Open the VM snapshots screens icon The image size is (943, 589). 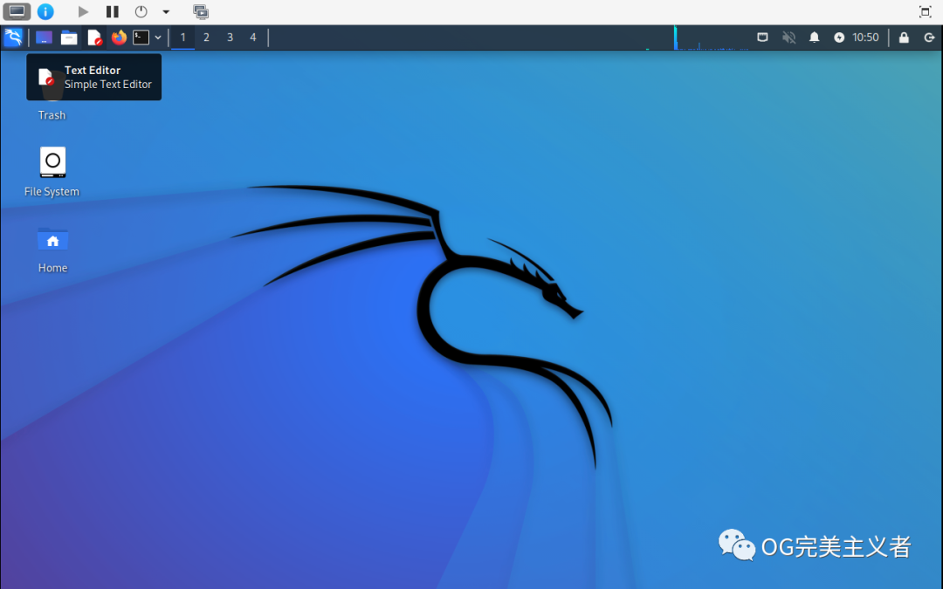pos(201,11)
